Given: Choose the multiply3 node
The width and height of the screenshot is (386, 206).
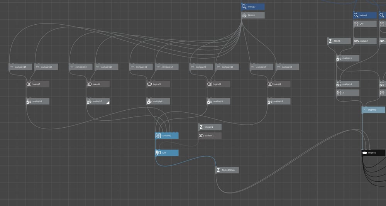Looking at the screenshot, I should (279, 101).
